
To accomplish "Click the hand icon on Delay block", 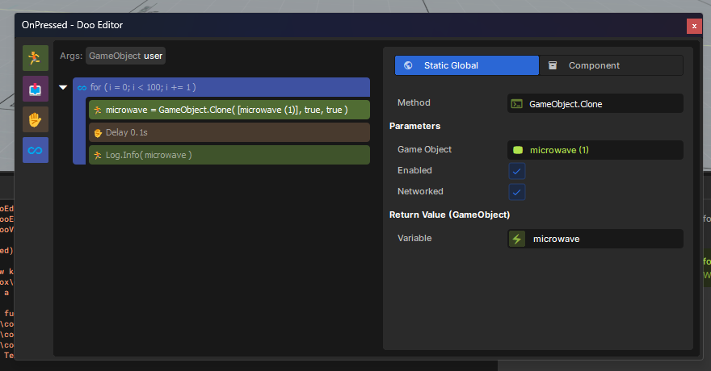I will point(98,133).
